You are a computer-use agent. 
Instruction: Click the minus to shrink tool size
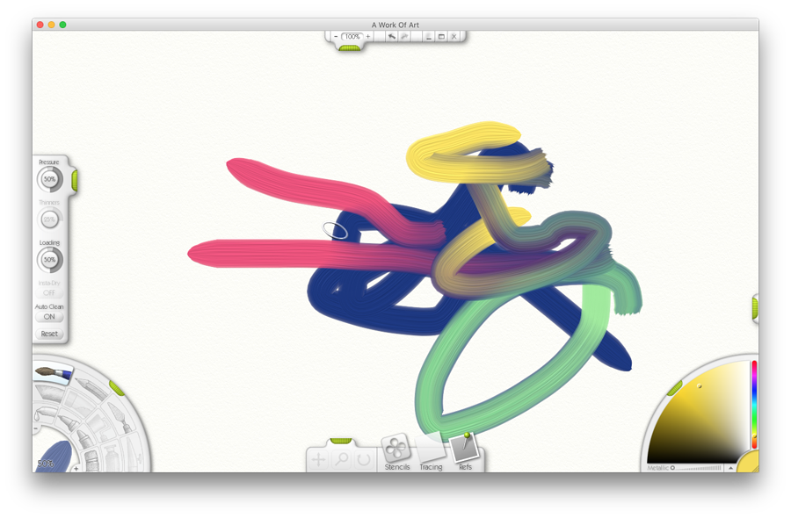pos(36,428)
